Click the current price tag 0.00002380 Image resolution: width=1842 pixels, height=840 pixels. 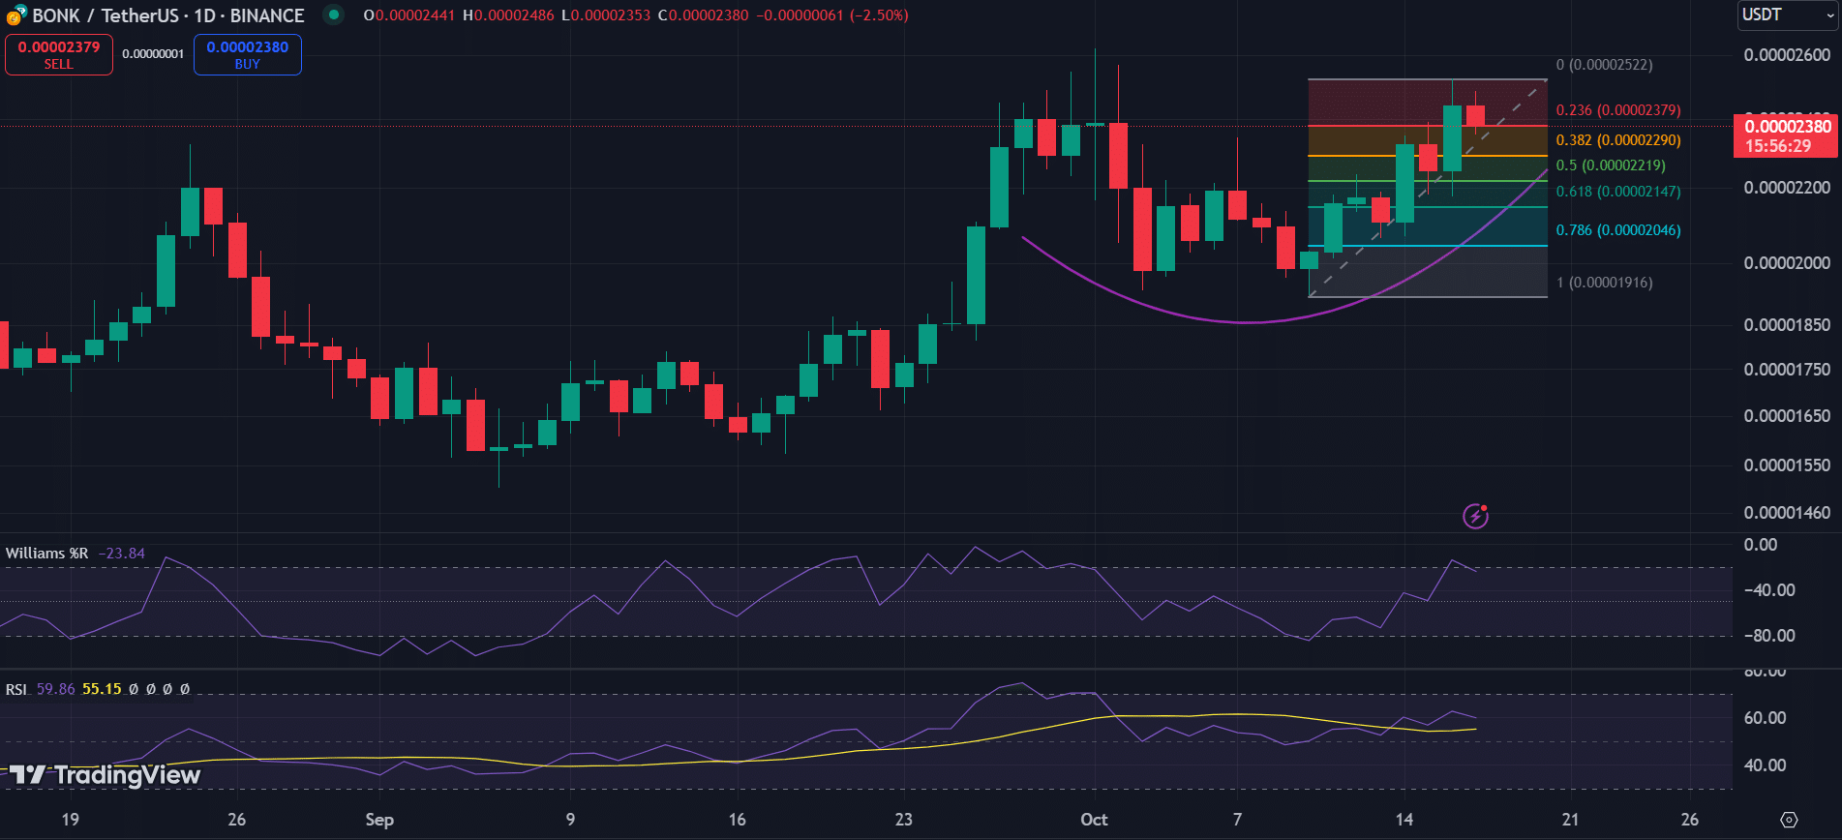[x=1786, y=135]
